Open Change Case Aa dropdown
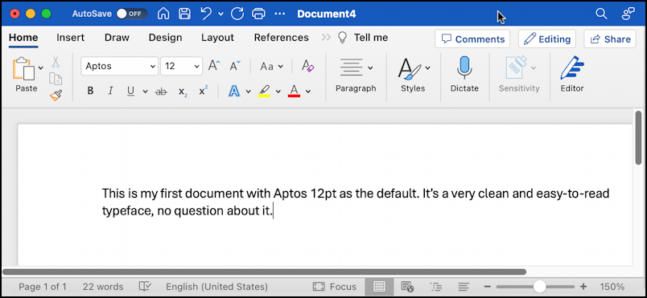The width and height of the screenshot is (647, 298). 272,67
